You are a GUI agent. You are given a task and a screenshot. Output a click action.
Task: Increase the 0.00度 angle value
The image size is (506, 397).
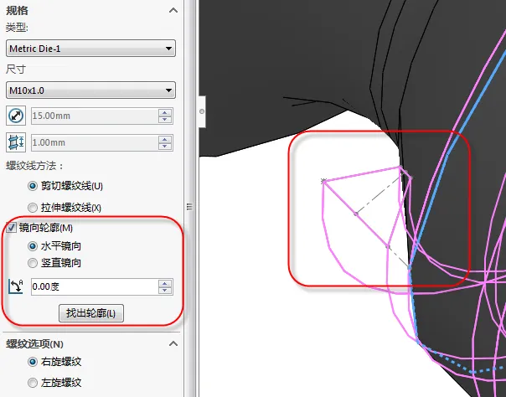(x=165, y=283)
